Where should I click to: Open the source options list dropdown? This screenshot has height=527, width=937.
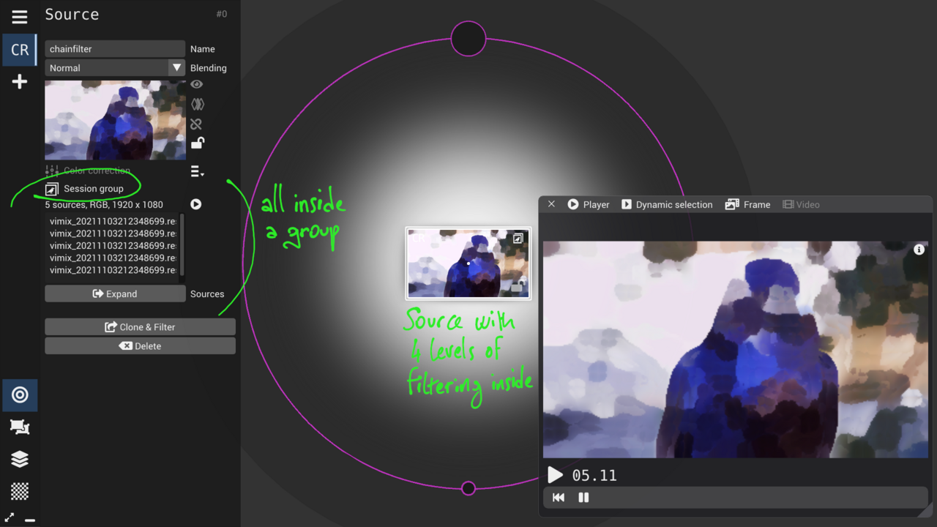pyautogui.click(x=197, y=171)
